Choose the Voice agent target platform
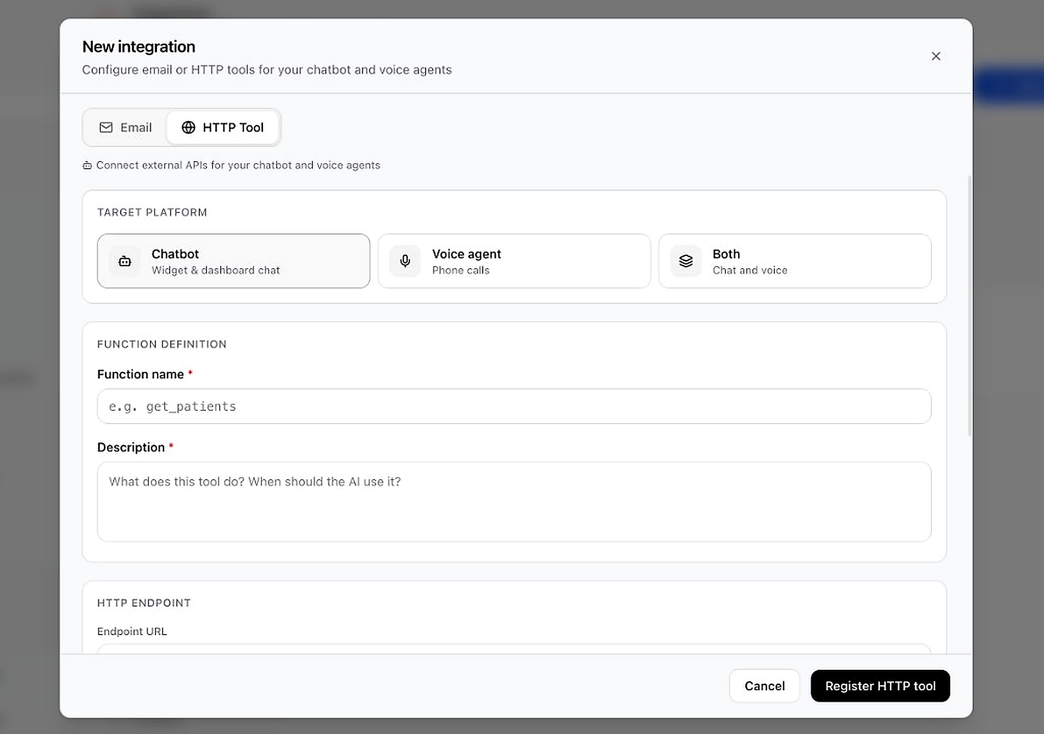1044x734 pixels. [x=514, y=261]
